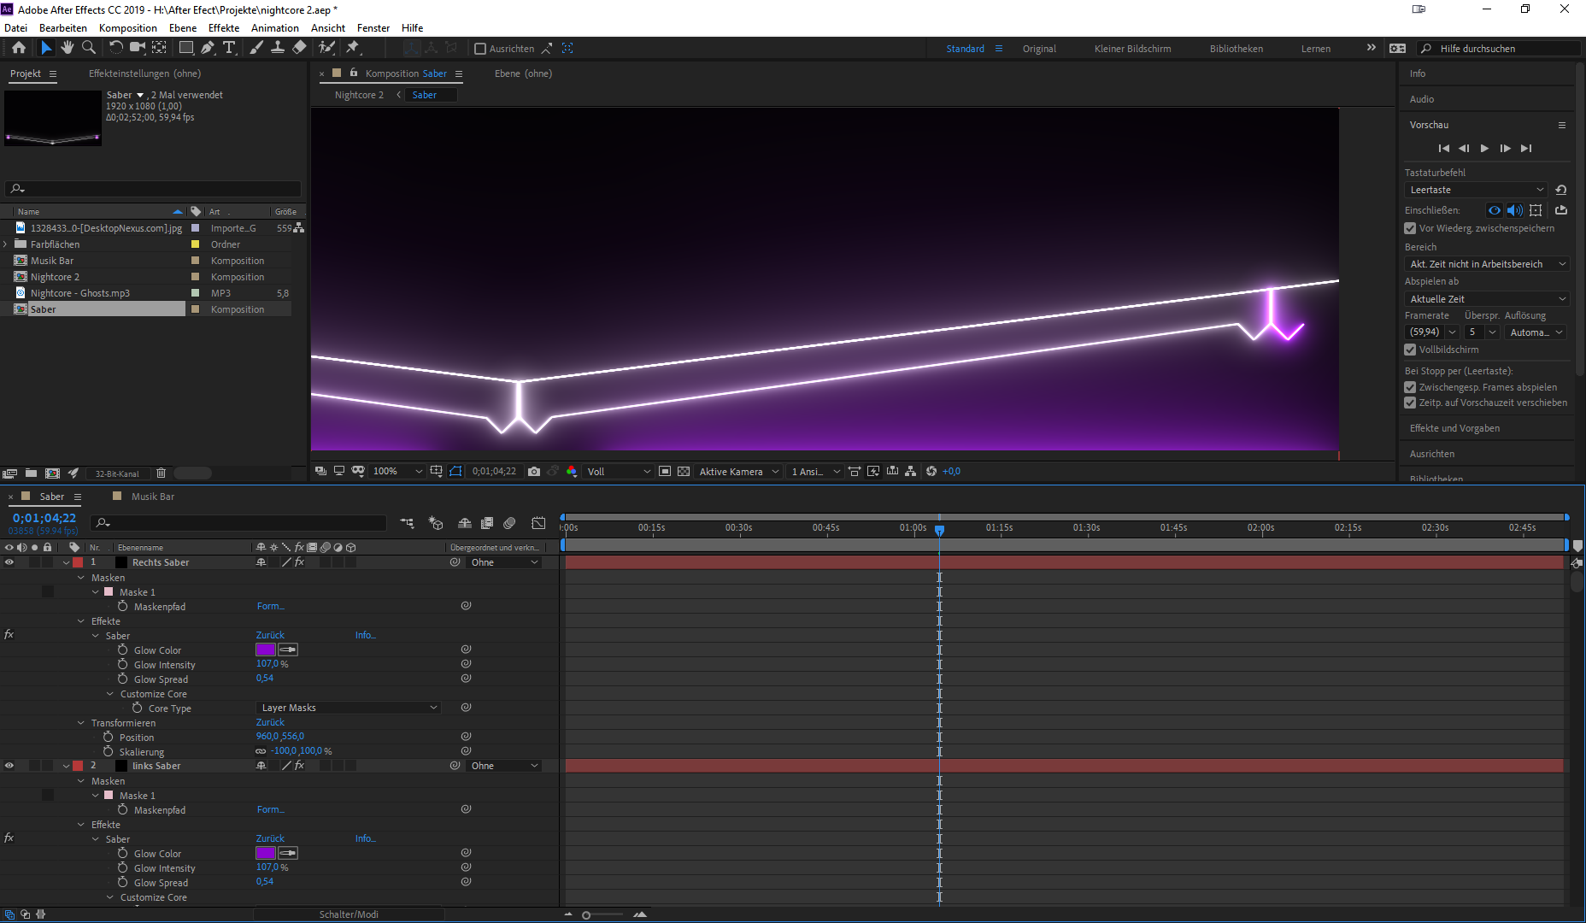The image size is (1586, 923).
Task: Open the Aktive Kamera dropdown
Action: click(x=739, y=472)
